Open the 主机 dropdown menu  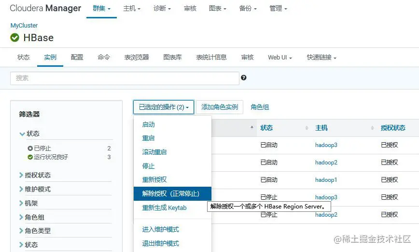[132, 9]
